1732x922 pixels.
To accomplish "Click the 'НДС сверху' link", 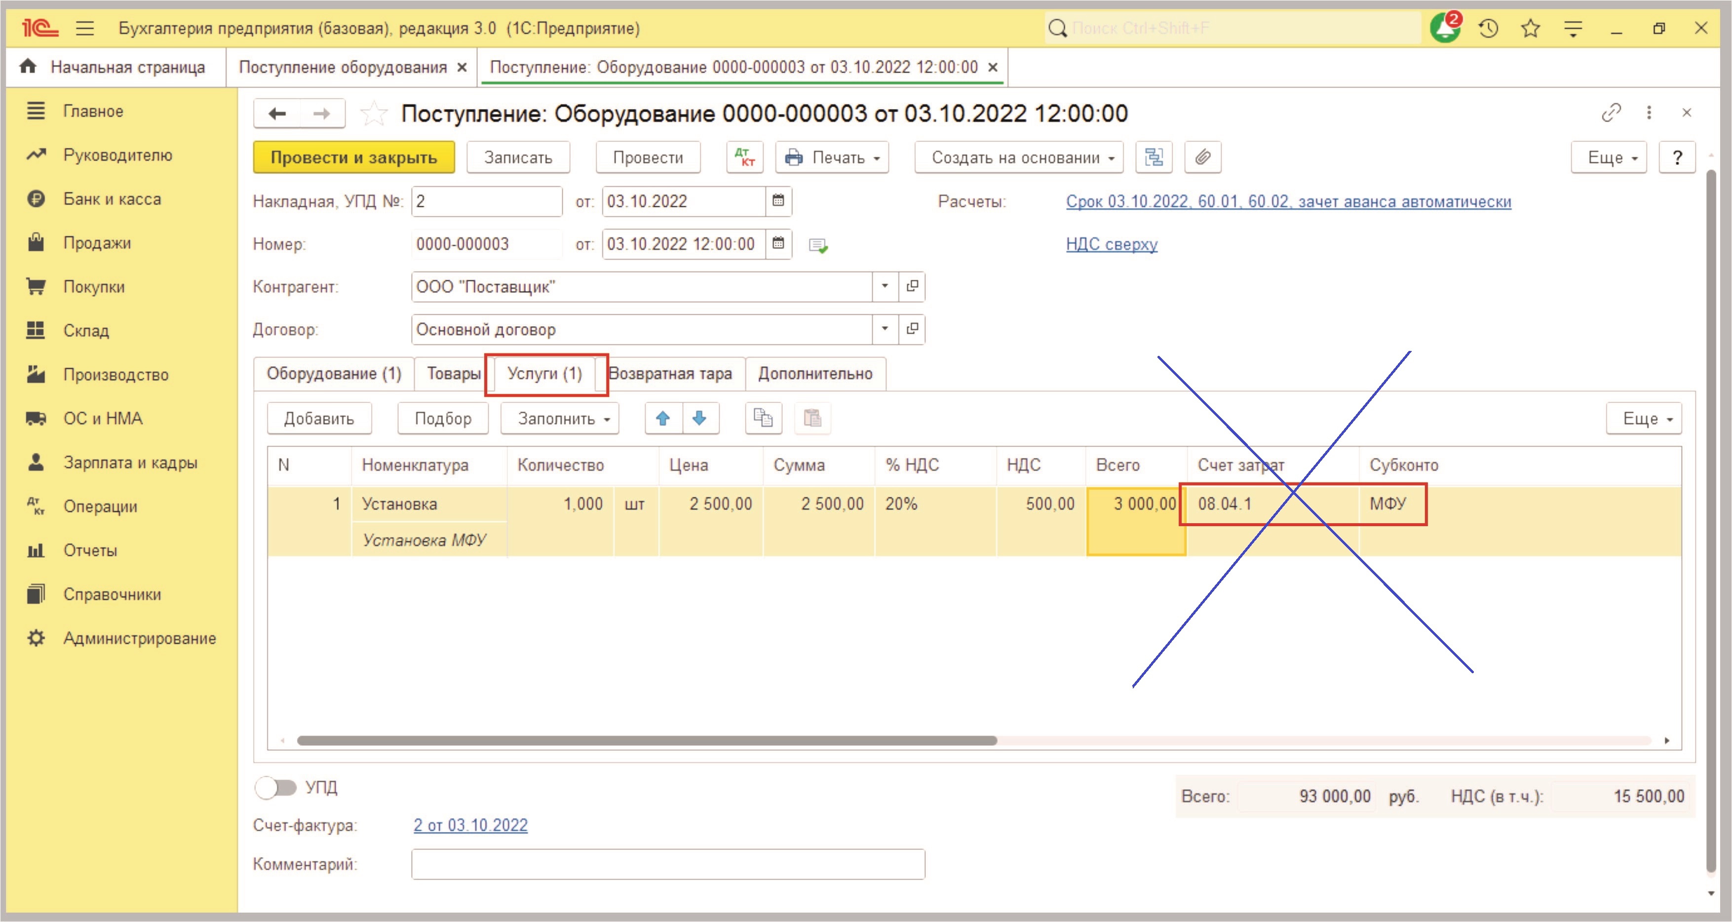I will pyautogui.click(x=1110, y=244).
